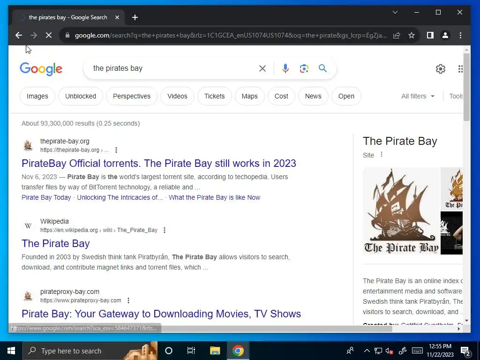Screen dimensions: 480x360
Task: Click thepirate-bay.org ship favicon
Action: (28, 145)
